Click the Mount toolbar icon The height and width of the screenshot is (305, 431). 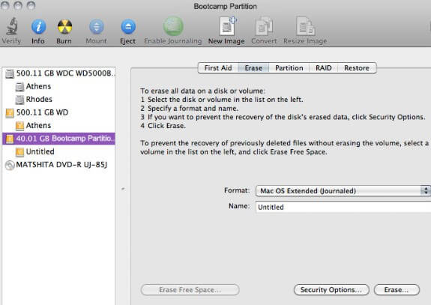pos(97,27)
